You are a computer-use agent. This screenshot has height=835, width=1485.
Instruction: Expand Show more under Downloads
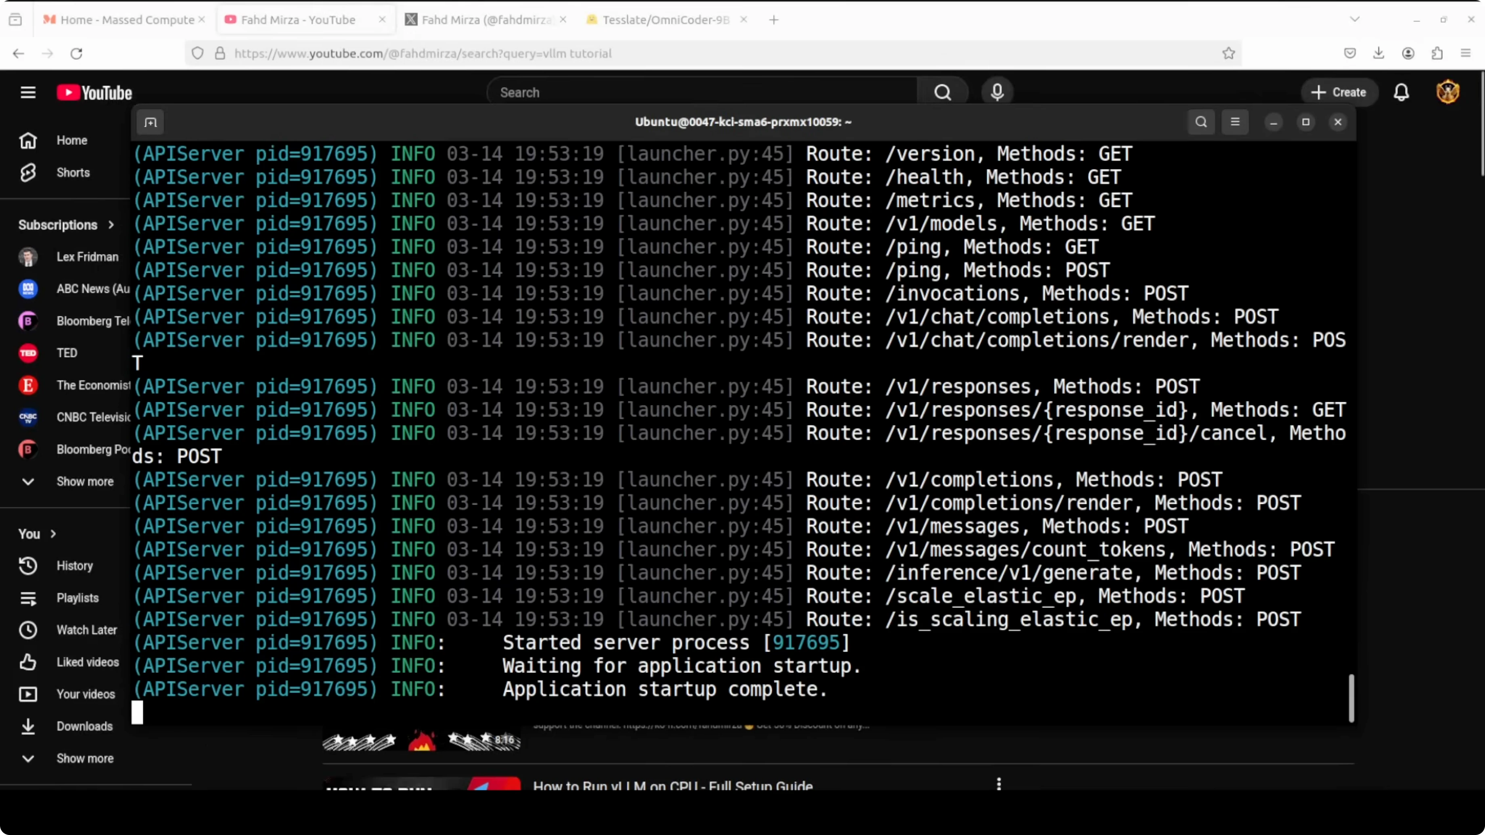(x=84, y=758)
